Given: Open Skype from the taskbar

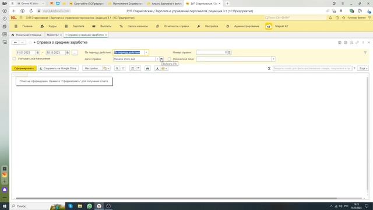Looking at the screenshot, I should click(x=71, y=206).
